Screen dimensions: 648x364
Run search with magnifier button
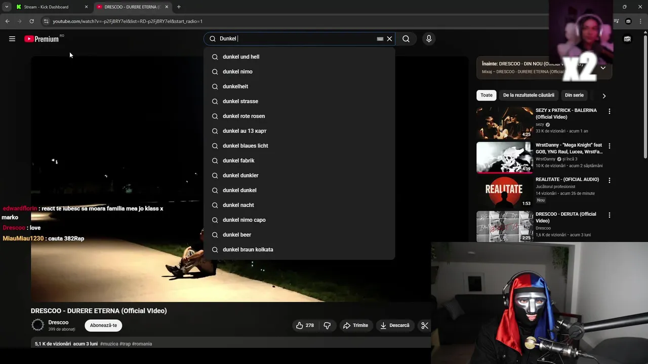click(406, 39)
